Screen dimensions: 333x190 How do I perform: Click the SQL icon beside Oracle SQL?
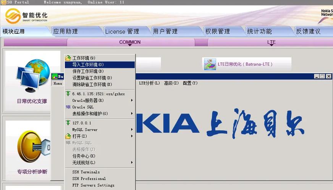pyautogui.click(x=68, y=107)
